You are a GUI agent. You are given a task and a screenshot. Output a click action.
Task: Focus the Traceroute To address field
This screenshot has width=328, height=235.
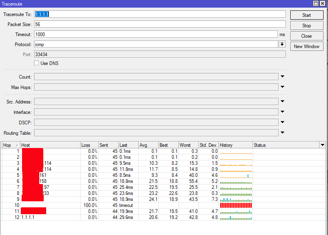[x=160, y=14]
